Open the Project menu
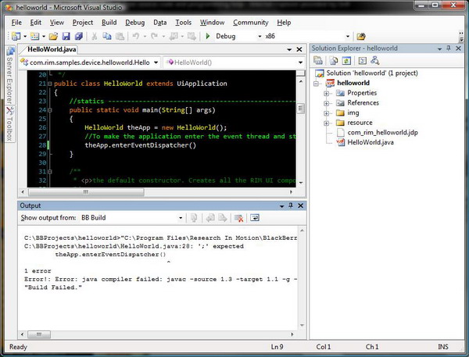This screenshot has height=357, width=469. tap(83, 23)
